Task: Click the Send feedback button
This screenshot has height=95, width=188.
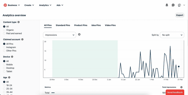Action: pyautogui.click(x=175, y=92)
